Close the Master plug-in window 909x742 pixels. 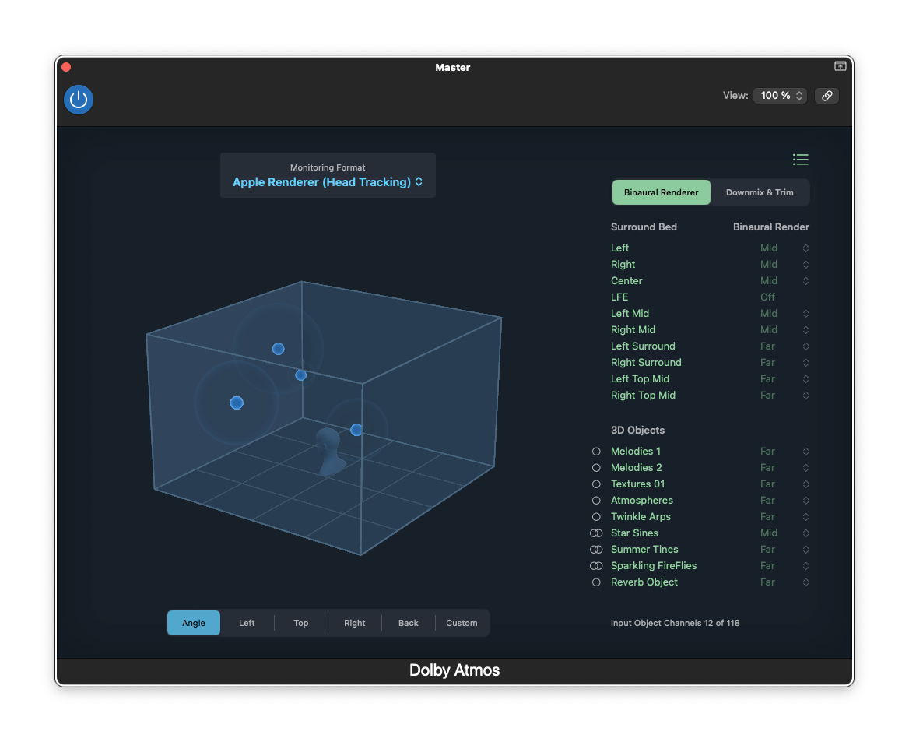tap(66, 67)
